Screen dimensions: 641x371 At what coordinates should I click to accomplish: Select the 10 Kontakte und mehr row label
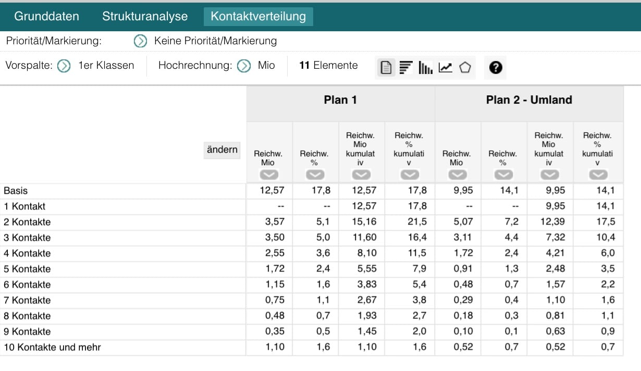(x=52, y=347)
